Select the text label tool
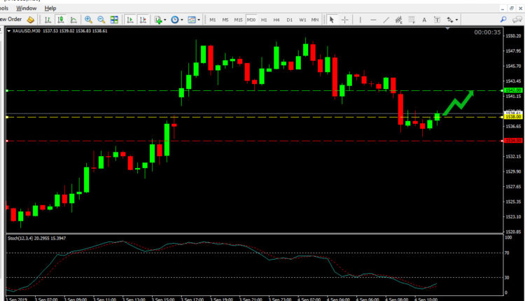This screenshot has width=525, height=301. [437, 20]
